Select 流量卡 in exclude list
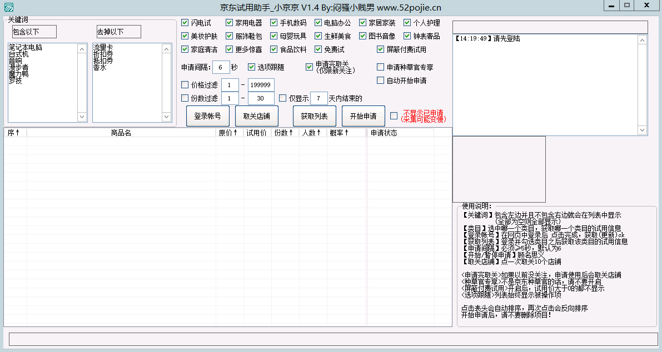This screenshot has height=352, width=662. [103, 47]
